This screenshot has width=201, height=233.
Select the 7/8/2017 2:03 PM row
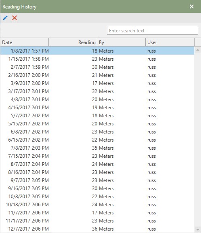(97, 148)
